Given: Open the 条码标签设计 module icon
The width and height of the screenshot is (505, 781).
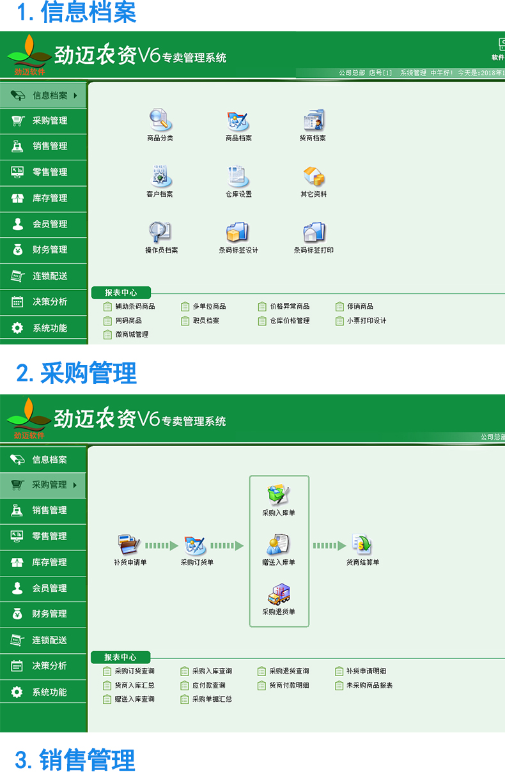Looking at the screenshot, I should click(x=238, y=237).
